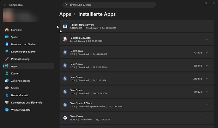
Task: Click TeamViewer version 15.79.4
Action: [x=74, y=120]
